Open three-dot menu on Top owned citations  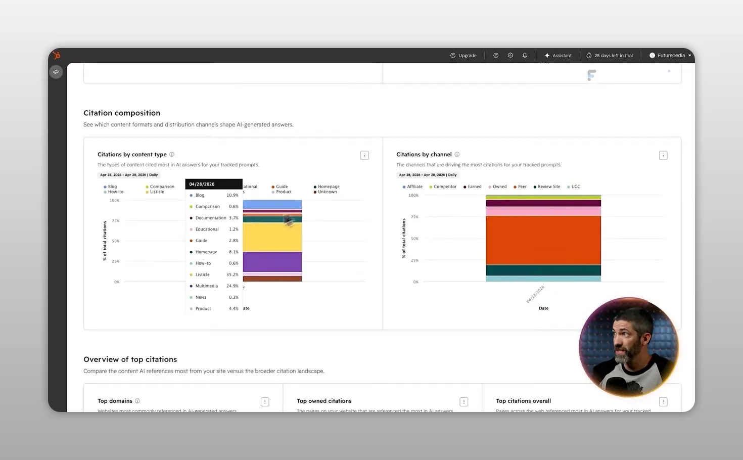tap(464, 402)
